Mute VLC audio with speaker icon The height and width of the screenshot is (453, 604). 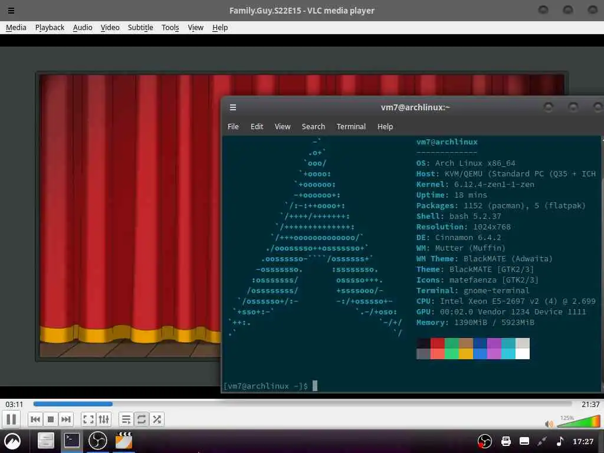[x=549, y=424]
